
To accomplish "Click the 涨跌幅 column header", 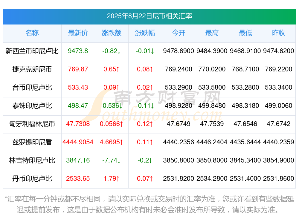I will [x=145, y=33].
